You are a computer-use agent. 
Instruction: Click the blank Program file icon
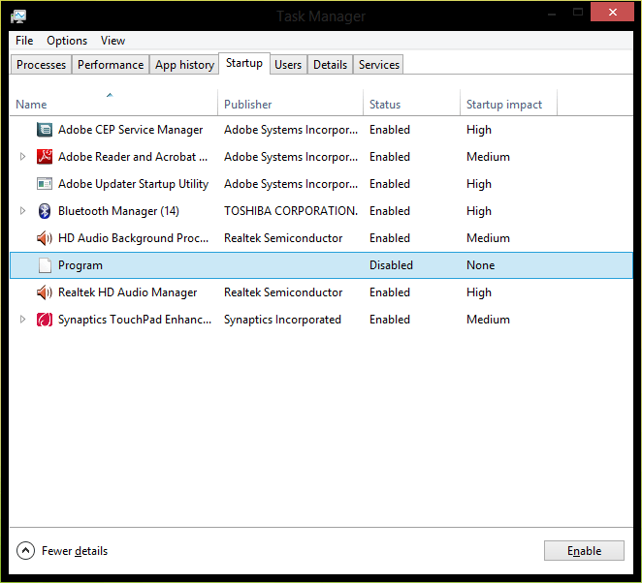[x=45, y=265]
